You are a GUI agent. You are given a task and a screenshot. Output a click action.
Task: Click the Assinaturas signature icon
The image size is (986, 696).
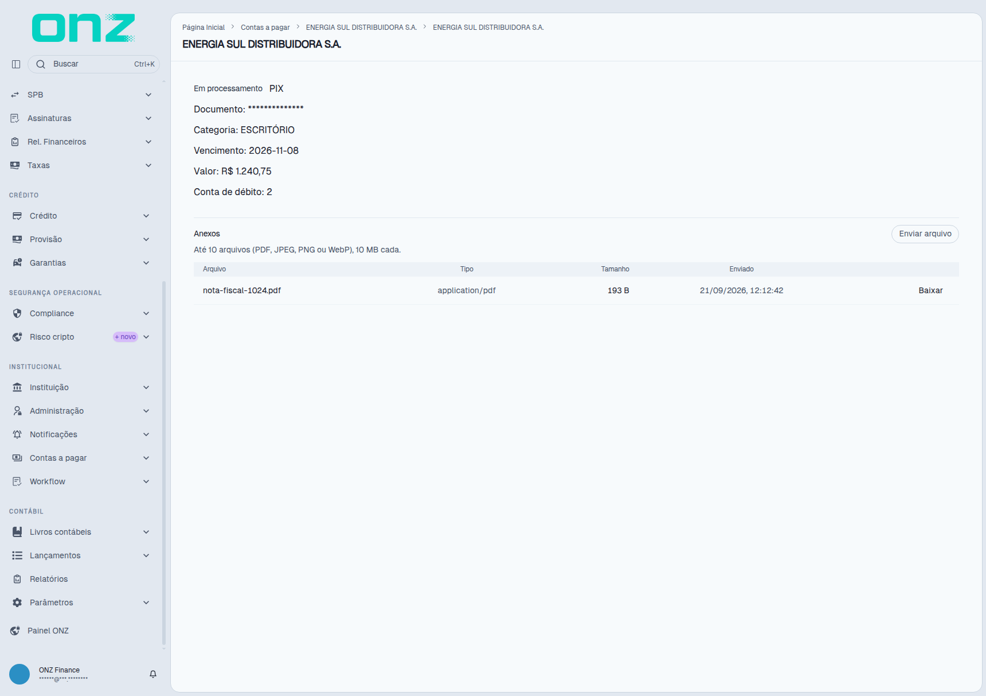pyautogui.click(x=15, y=118)
